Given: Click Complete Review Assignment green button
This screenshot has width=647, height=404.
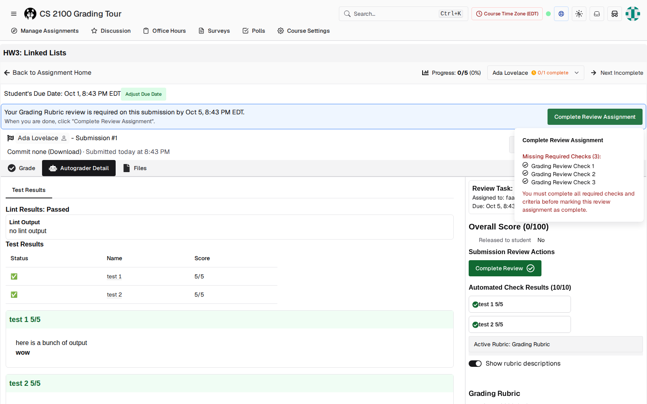Looking at the screenshot, I should pos(595,117).
